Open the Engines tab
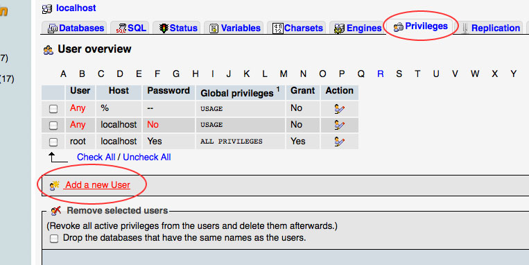529x265 pixels. [358, 28]
